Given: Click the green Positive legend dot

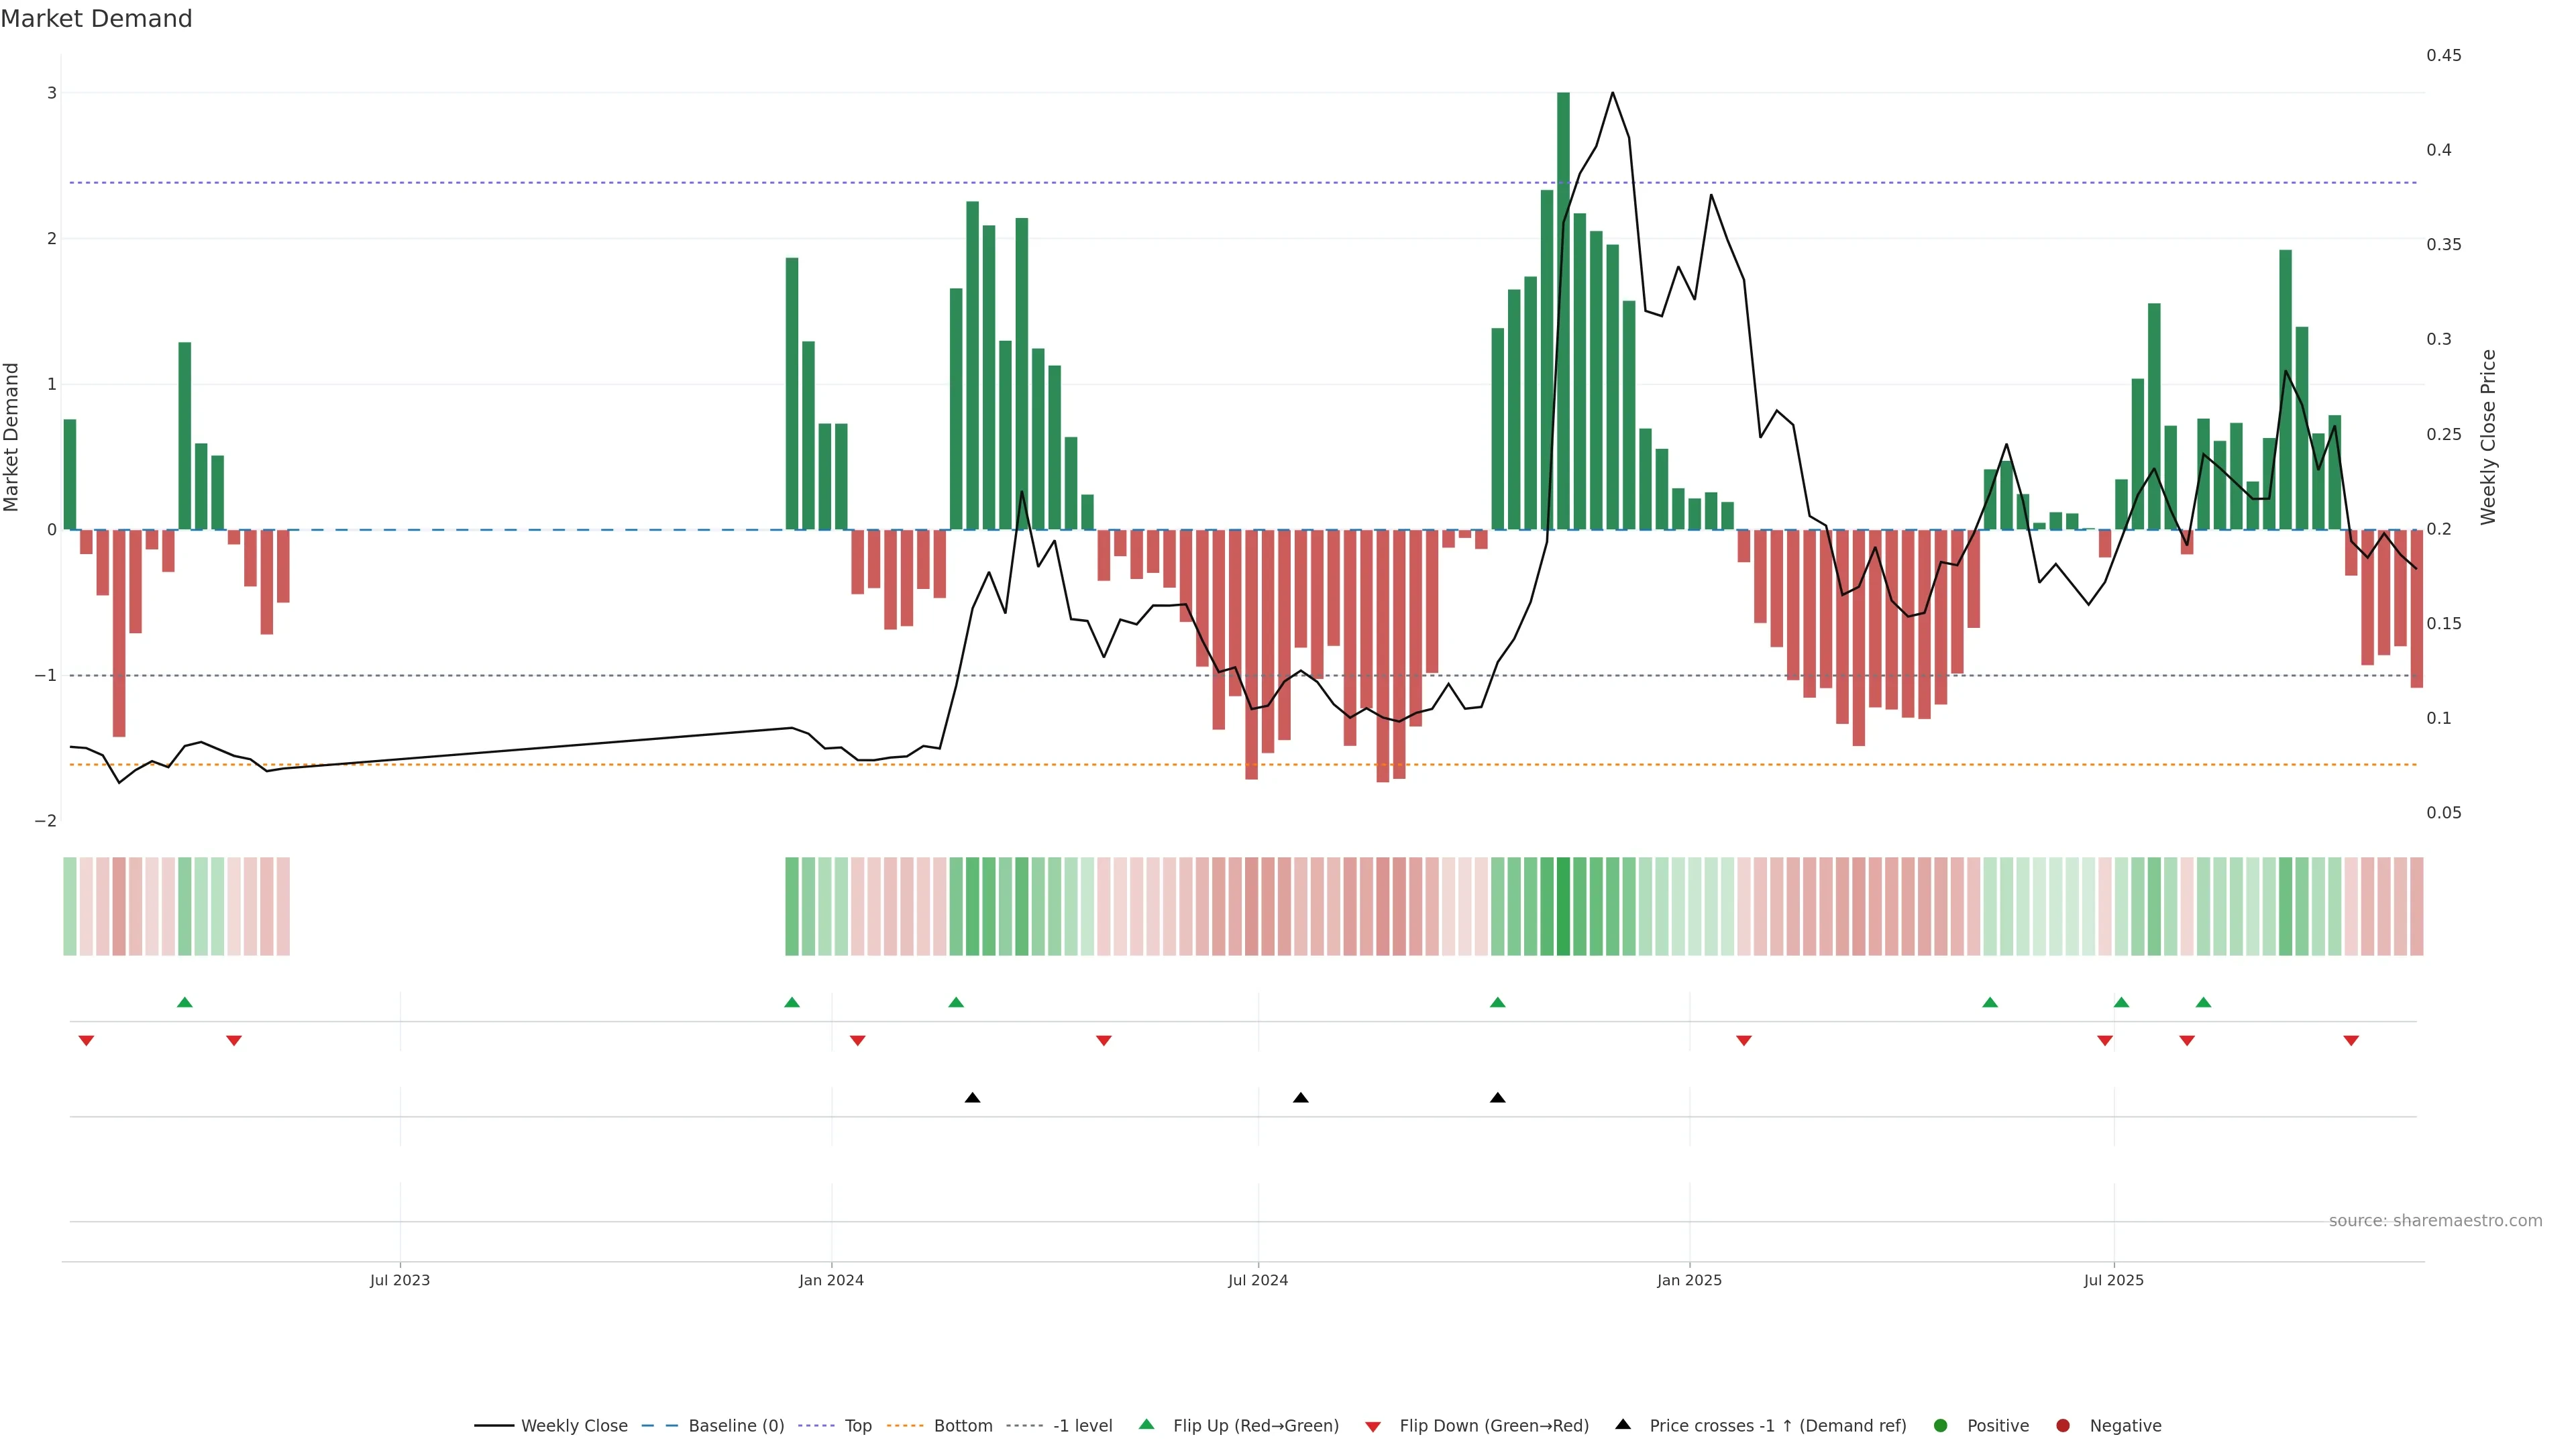Looking at the screenshot, I should [x=1941, y=1425].
